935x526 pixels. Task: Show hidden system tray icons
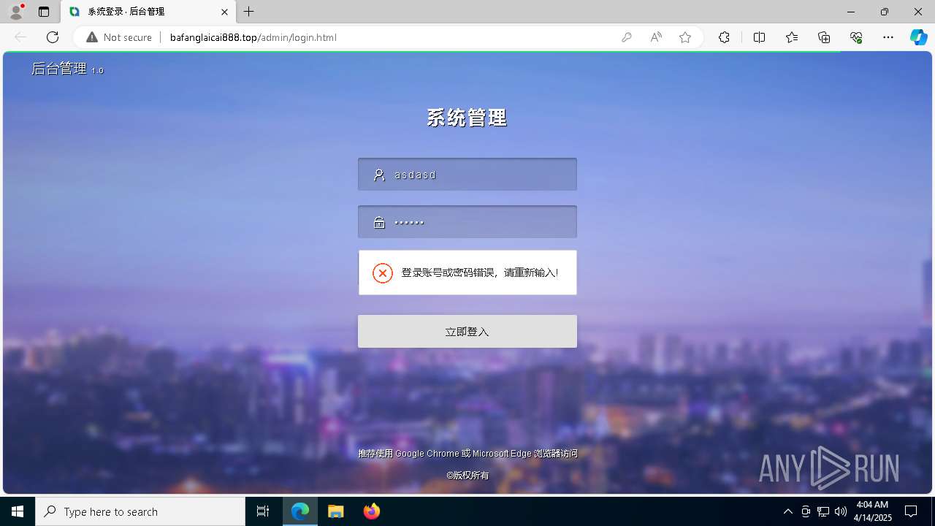tap(787, 511)
